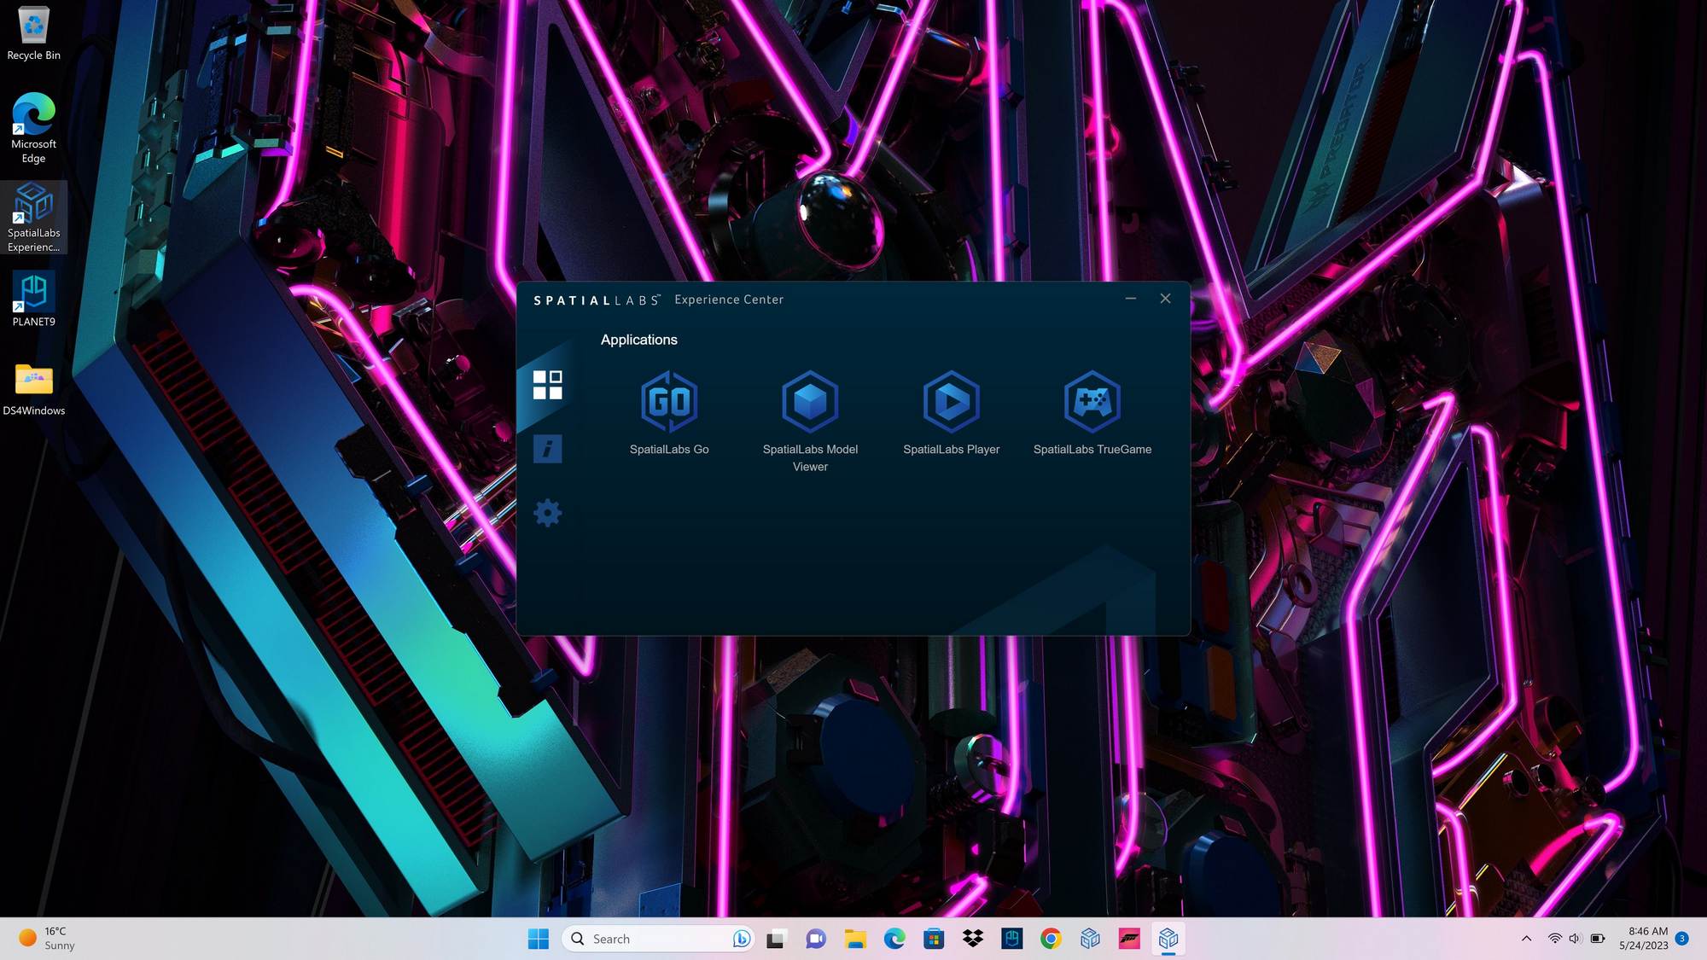Open Microsoft Edge from the taskbar
The height and width of the screenshot is (960, 1707).
(x=894, y=939)
